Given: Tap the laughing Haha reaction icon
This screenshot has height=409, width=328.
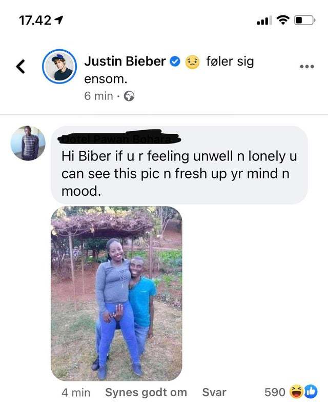Looking at the screenshot, I should [297, 392].
